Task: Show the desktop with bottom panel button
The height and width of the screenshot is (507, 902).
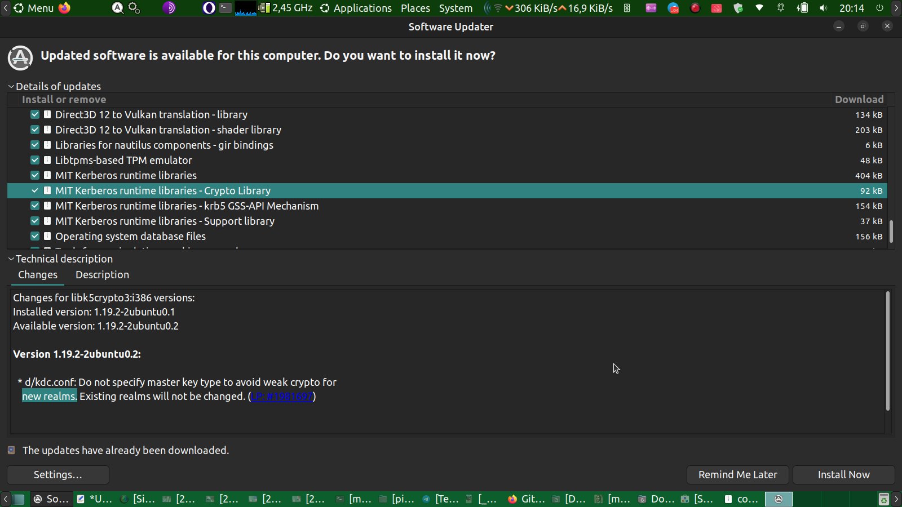Action: pos(19,499)
